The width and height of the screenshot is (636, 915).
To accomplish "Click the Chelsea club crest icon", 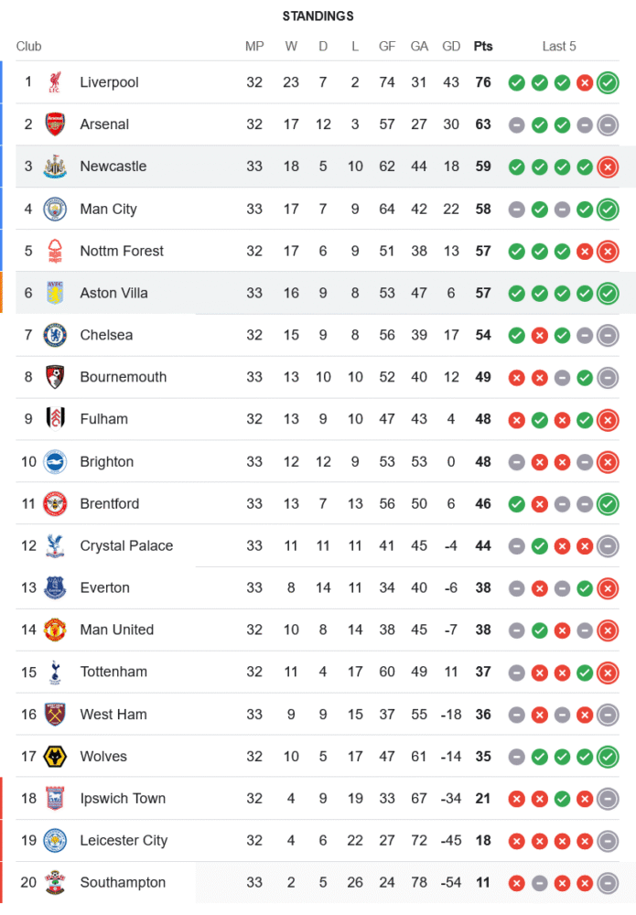I will [55, 335].
